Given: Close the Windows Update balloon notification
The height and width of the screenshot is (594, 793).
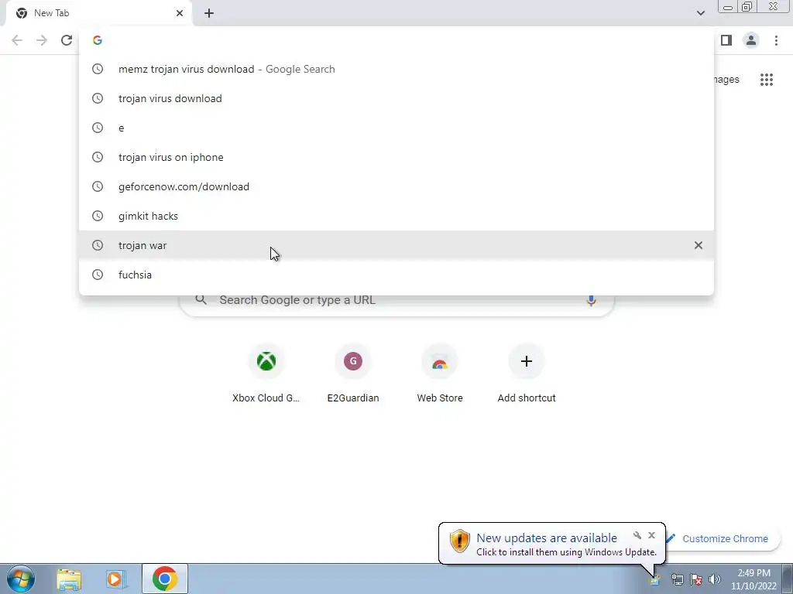Looking at the screenshot, I should 651,535.
